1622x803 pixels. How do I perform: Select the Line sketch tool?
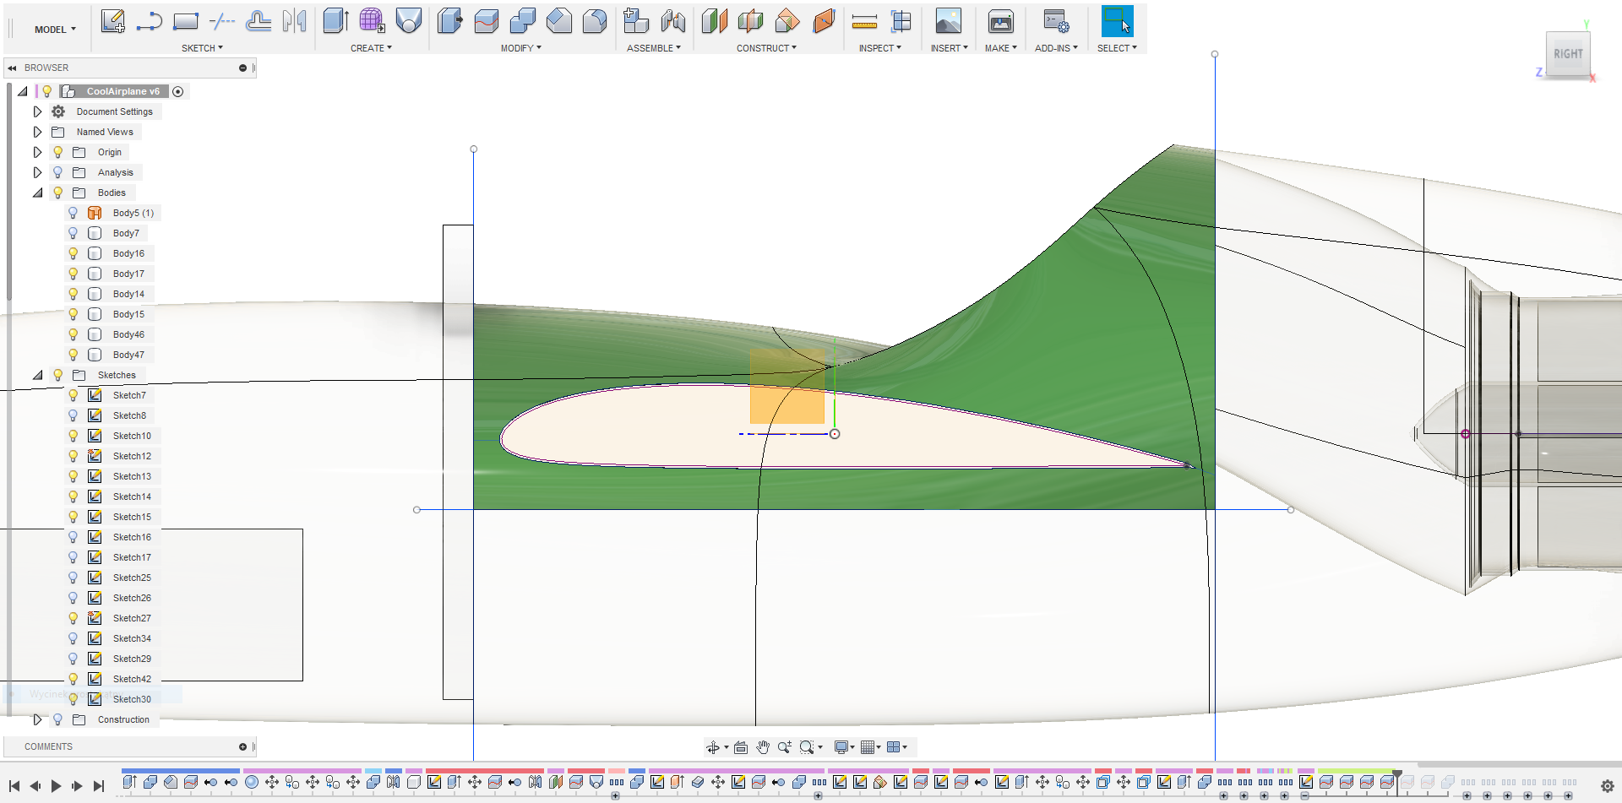tap(150, 21)
